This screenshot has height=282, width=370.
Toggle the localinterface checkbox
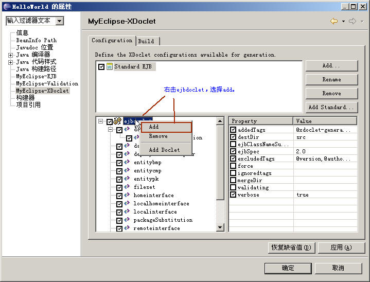(x=119, y=213)
